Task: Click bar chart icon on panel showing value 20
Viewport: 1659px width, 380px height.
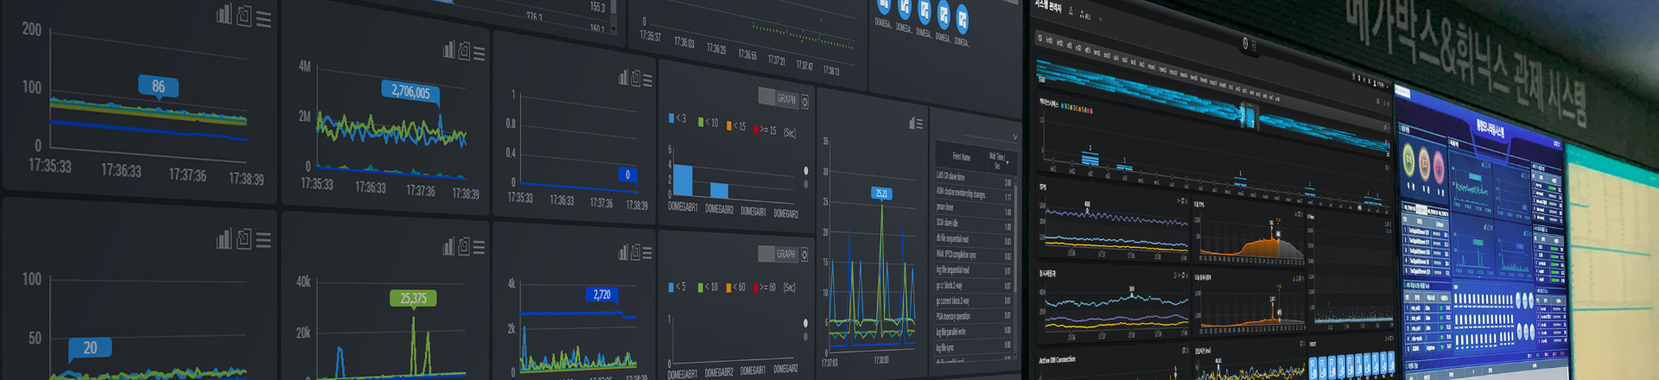Action: click(224, 239)
